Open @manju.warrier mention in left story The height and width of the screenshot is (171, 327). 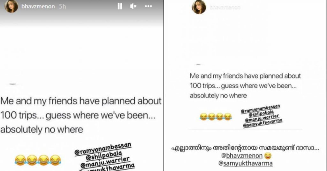pyautogui.click(x=105, y=162)
